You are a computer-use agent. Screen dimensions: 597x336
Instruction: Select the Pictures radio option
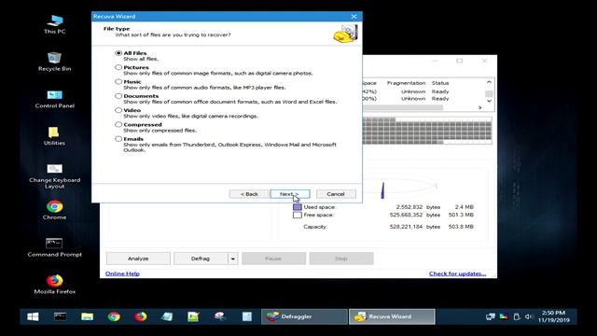[118, 67]
